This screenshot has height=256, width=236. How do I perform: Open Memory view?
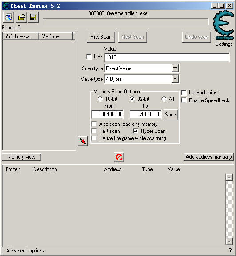point(21,157)
